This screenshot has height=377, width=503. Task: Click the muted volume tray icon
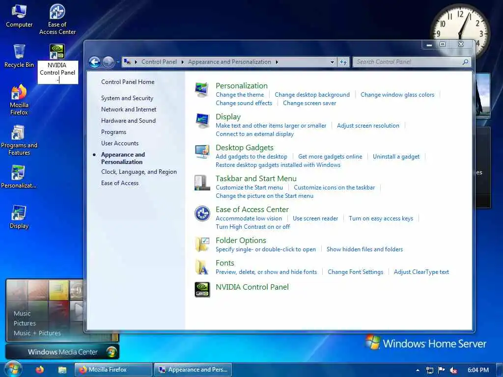453,370
